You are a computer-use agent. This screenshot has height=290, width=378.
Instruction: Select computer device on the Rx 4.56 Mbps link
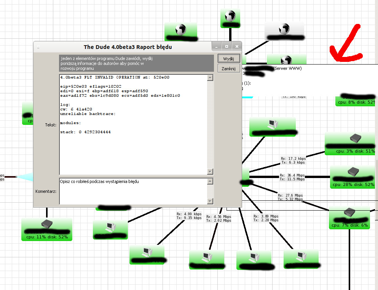207,260
